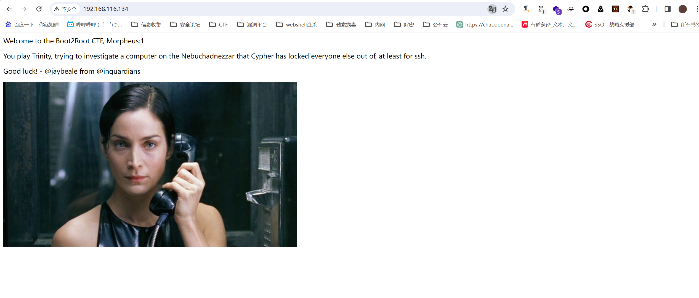
Task: Click the address bar showing 192.168.116.134
Action: click(248, 9)
